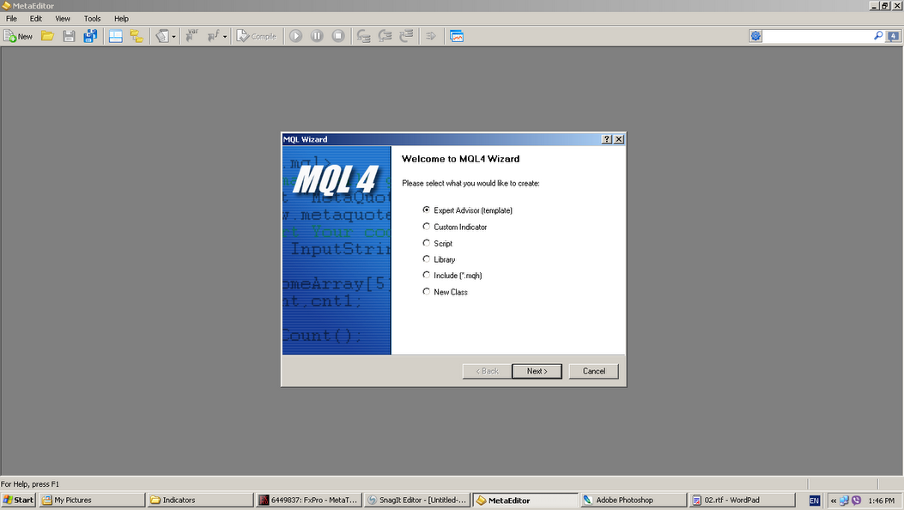Click the New file toolbar button

point(18,36)
